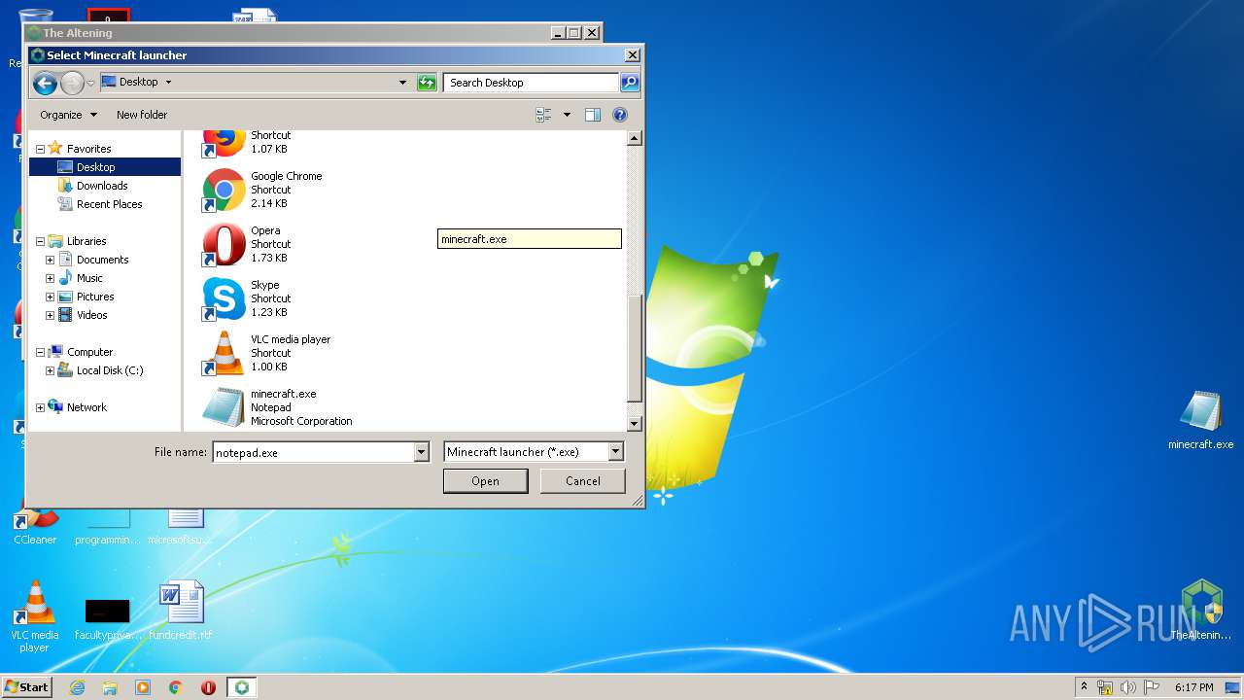Open the File name dropdown arrow

tap(421, 452)
